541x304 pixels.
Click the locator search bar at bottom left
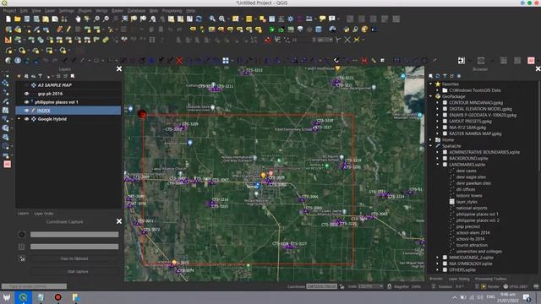click(x=34, y=286)
